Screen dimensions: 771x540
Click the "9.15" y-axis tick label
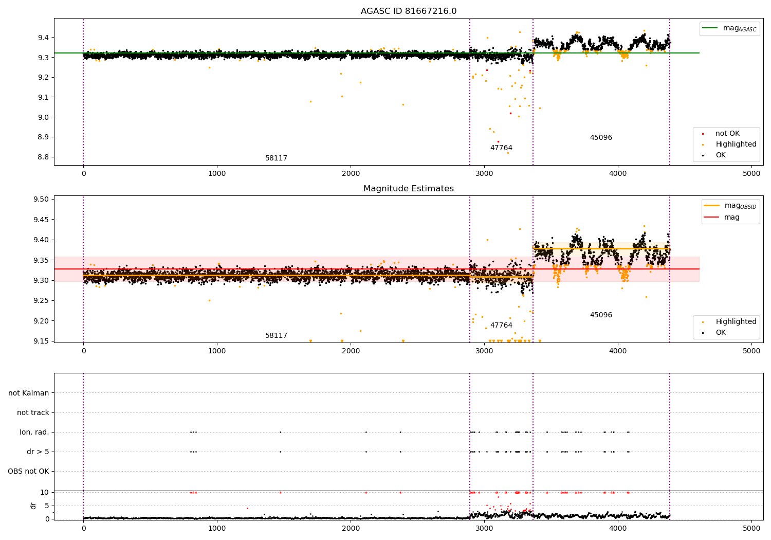[41, 341]
